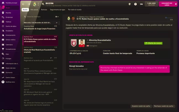Open Khvicha Kvaratskhelia link in message text
This screenshot has width=179, height=112.
tap(105, 25)
